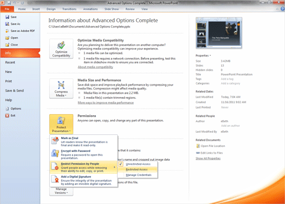The height and width of the screenshot is (204, 285).
Task: Click the Save icon in sidebar
Action: tap(7, 17)
